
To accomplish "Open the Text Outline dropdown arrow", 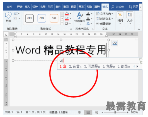I will pyautogui.click(x=92, y=19).
